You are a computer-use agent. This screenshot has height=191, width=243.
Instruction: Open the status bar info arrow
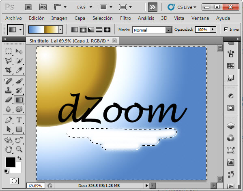tap(146, 185)
